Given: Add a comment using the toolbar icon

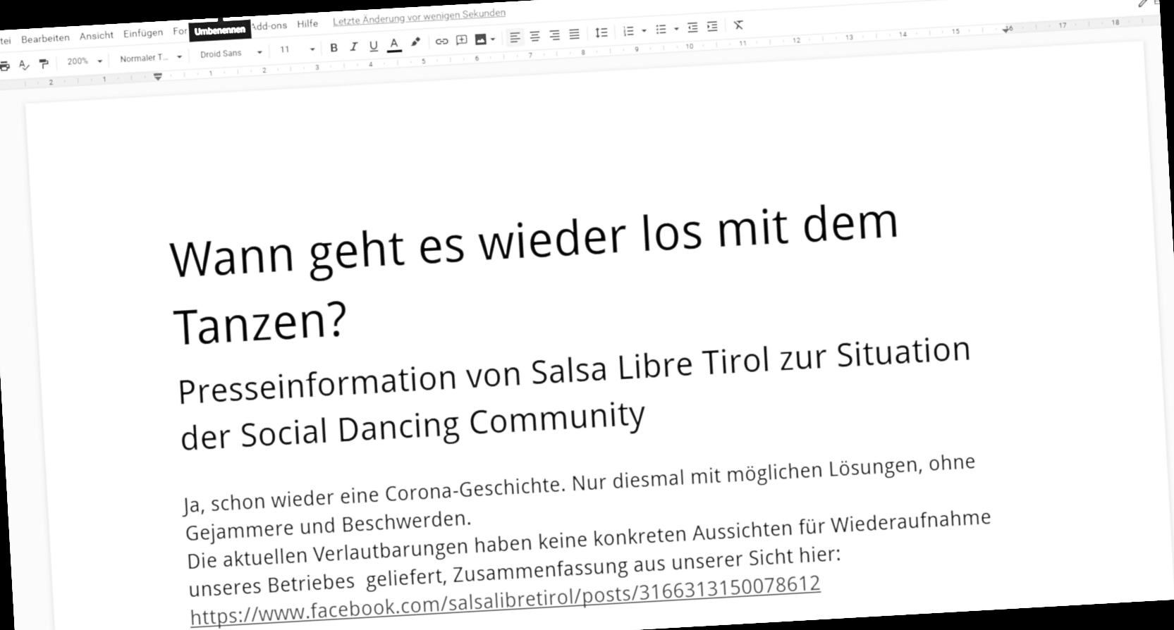Looking at the screenshot, I should pyautogui.click(x=462, y=40).
